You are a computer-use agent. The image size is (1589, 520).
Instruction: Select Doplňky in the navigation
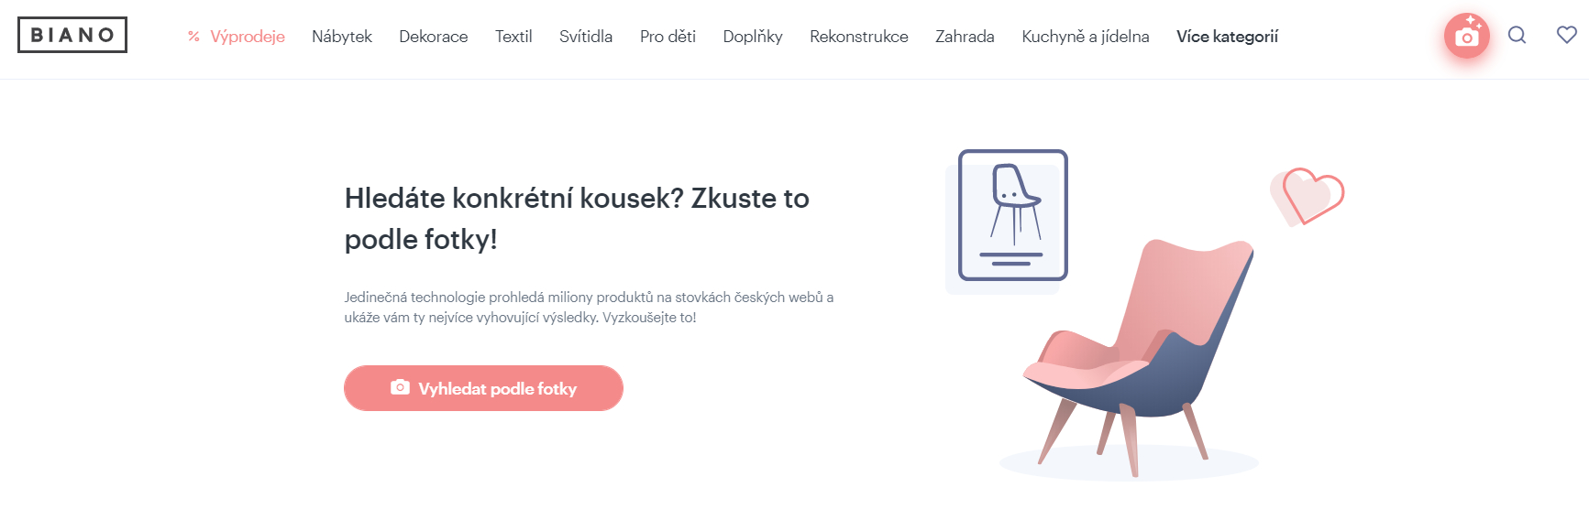click(x=753, y=37)
